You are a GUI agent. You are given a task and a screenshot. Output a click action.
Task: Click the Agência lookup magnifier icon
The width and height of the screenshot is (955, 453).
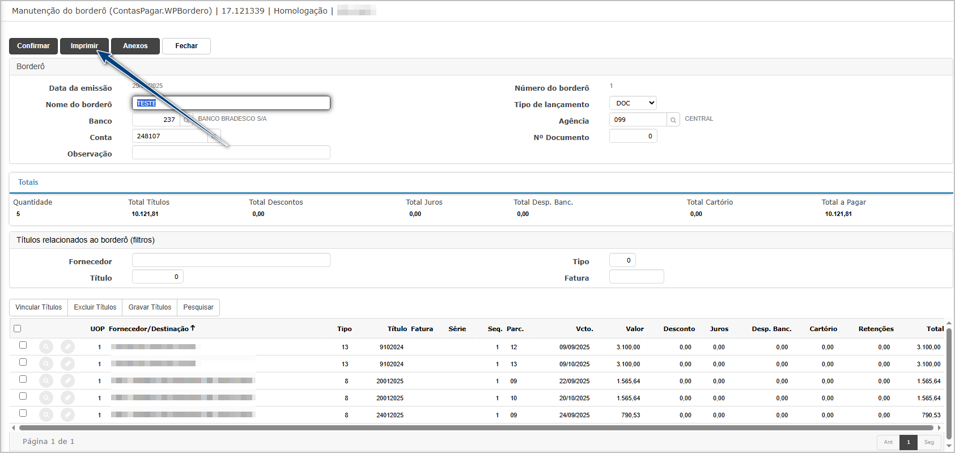click(x=673, y=120)
